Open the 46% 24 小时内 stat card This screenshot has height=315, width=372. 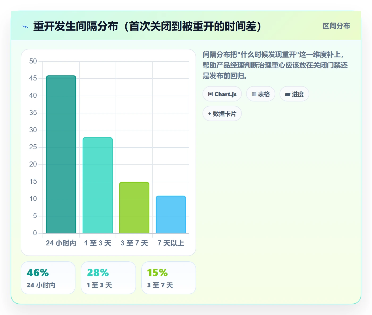[x=48, y=278]
